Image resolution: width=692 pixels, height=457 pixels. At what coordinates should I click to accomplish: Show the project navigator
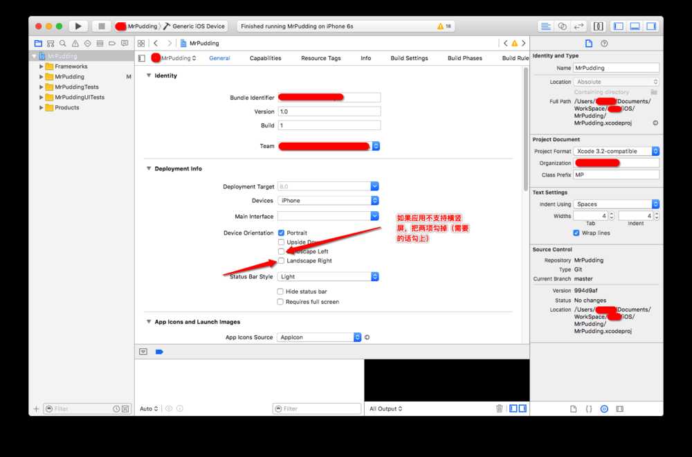(x=38, y=43)
